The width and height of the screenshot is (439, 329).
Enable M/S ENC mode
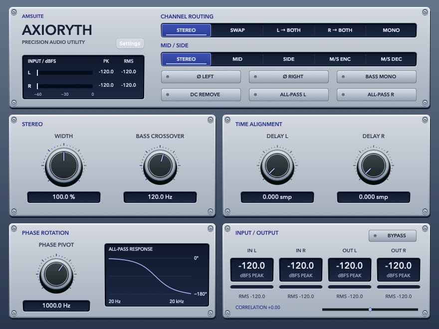[x=340, y=59]
